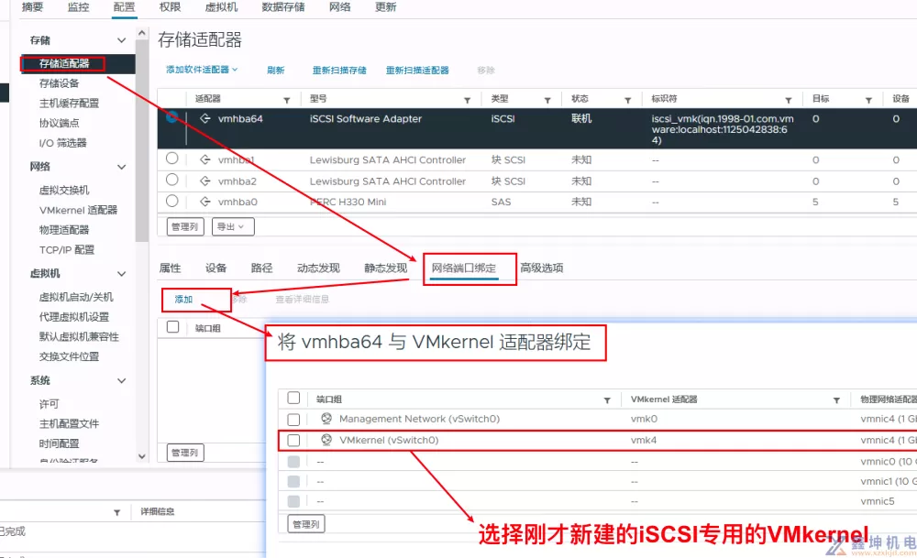The width and height of the screenshot is (917, 558).
Task: Open the 高级选项 tab
Action: tap(542, 268)
